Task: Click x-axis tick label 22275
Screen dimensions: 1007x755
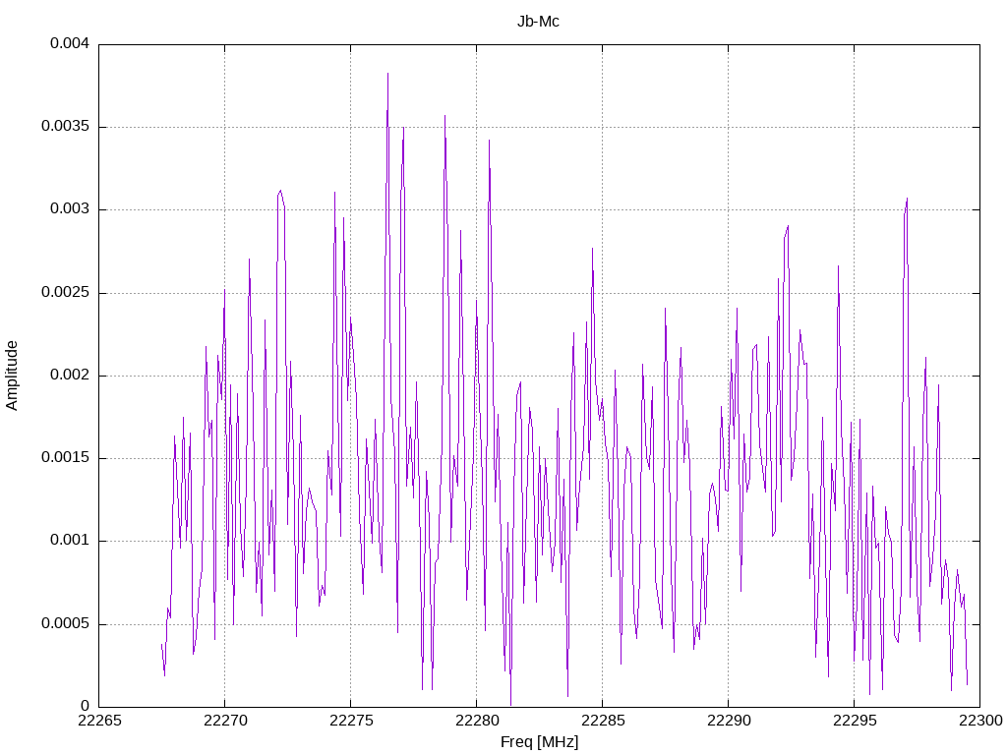Action: (351, 721)
